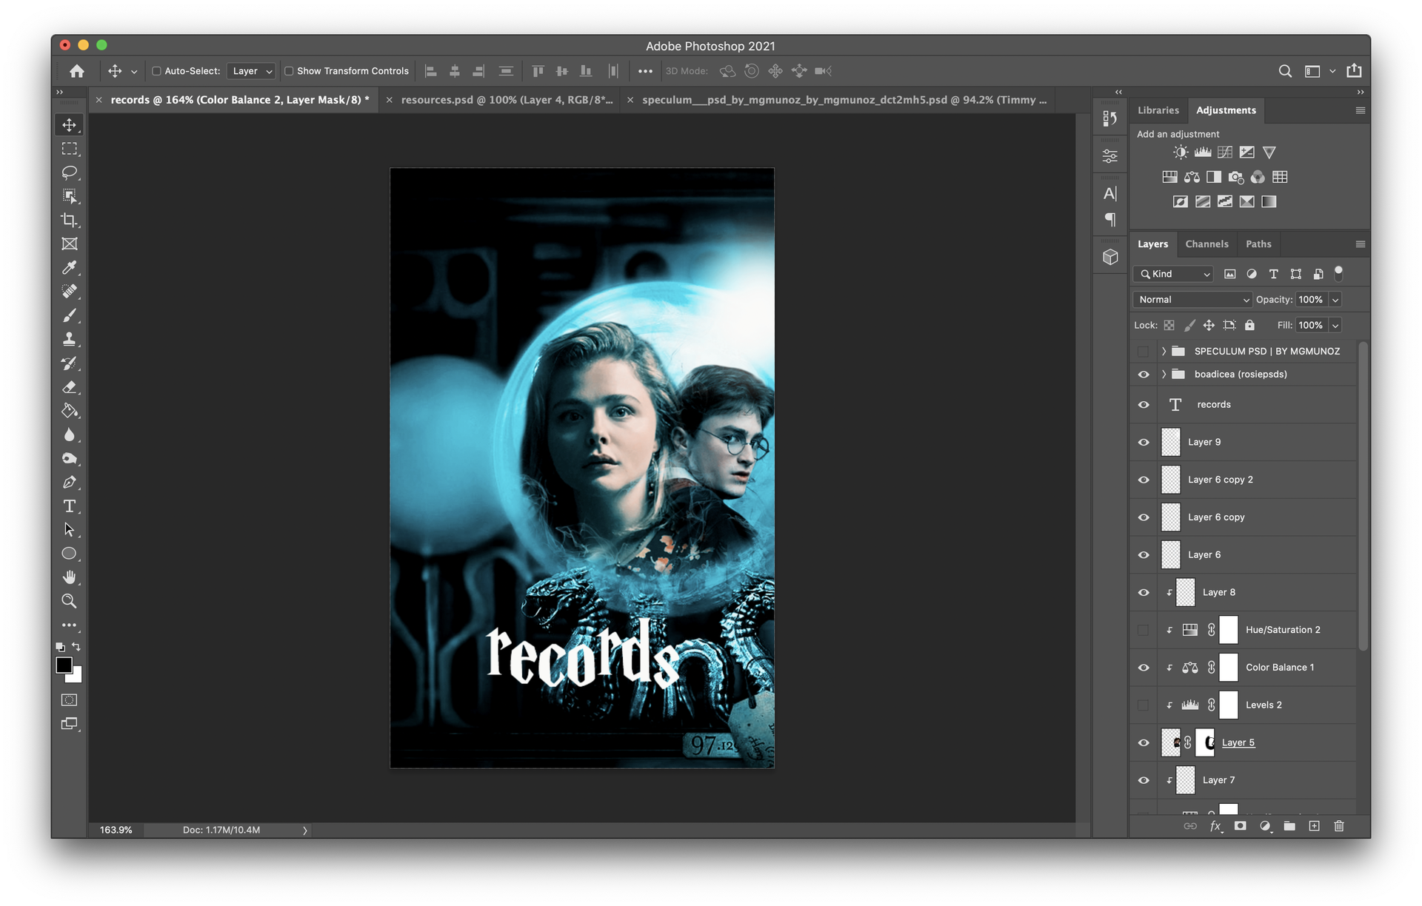Show the SPECULUM PSD group
The image size is (1422, 906).
1143,351
